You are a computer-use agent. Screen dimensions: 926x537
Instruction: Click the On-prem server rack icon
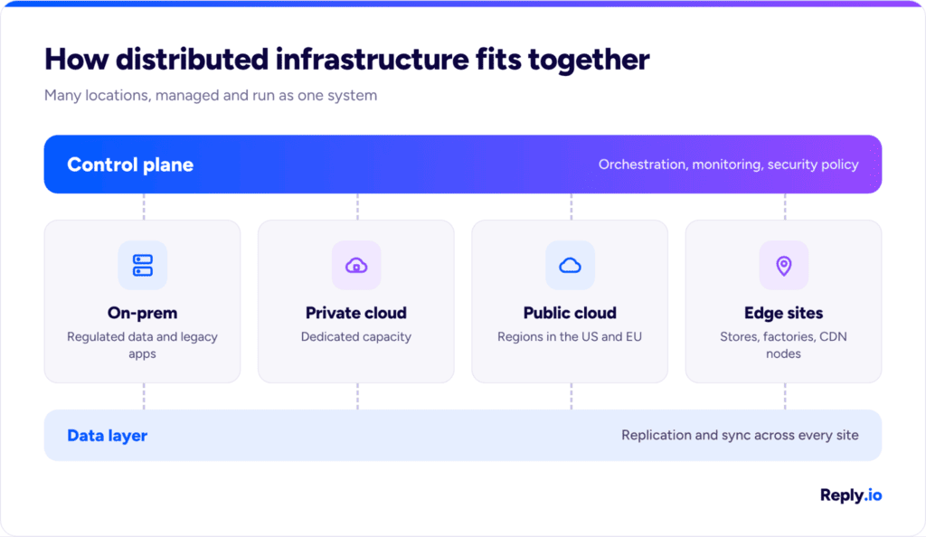tap(142, 265)
